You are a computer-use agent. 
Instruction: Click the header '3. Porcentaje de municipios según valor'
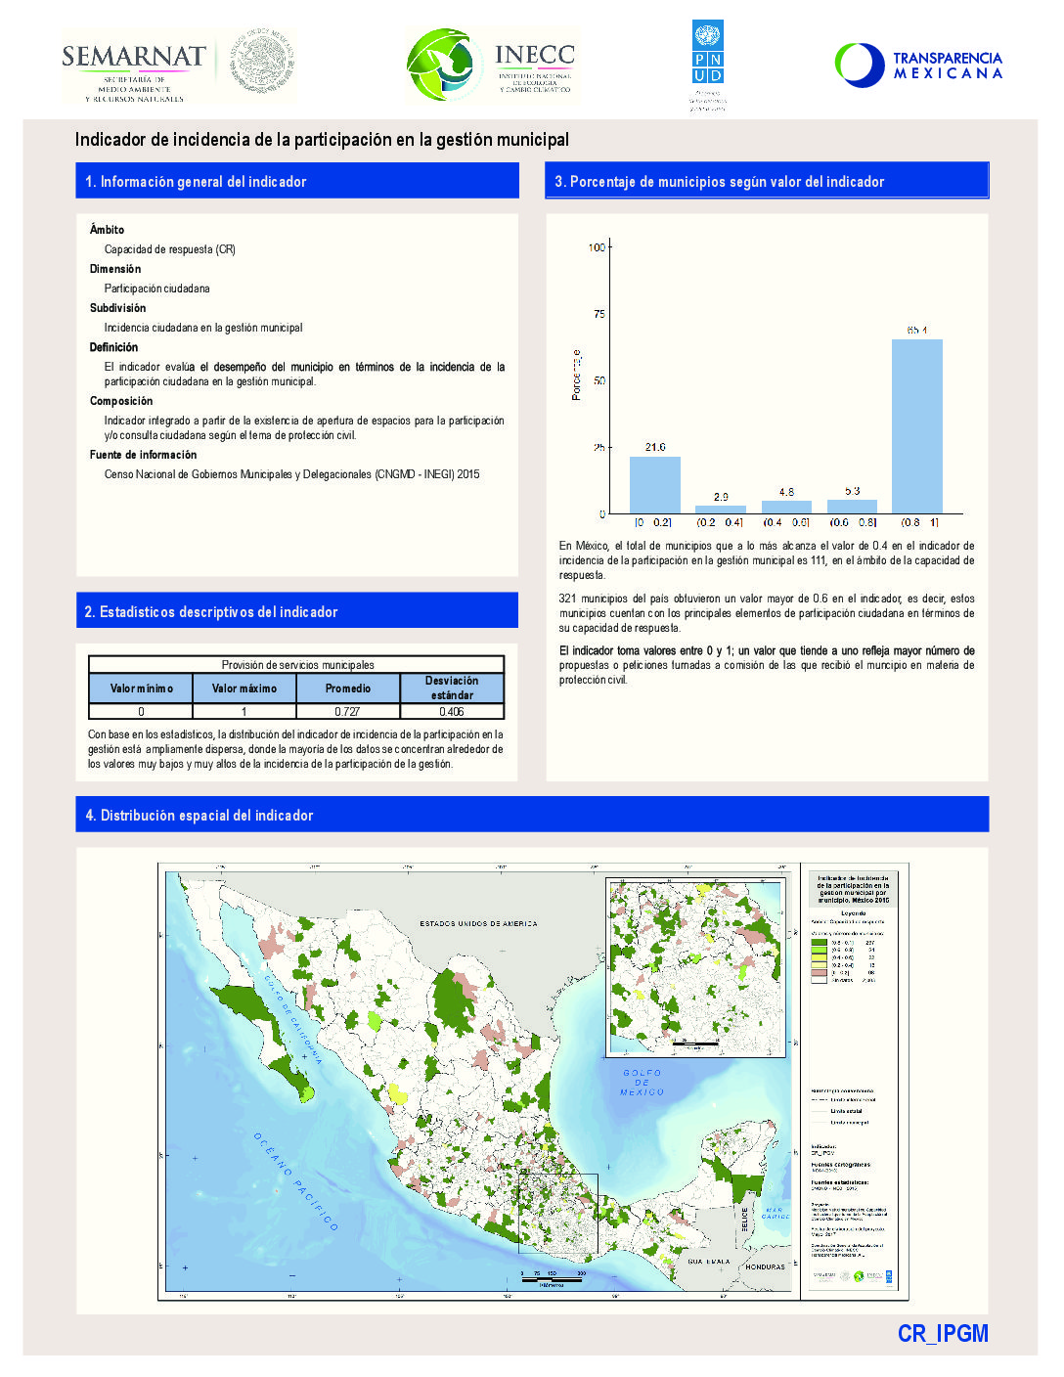(767, 181)
